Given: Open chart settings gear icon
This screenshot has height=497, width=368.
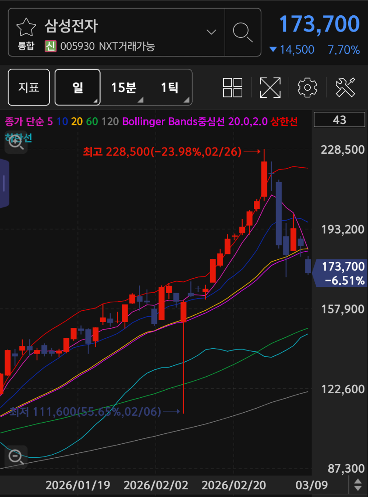Looking at the screenshot, I should tap(307, 87).
